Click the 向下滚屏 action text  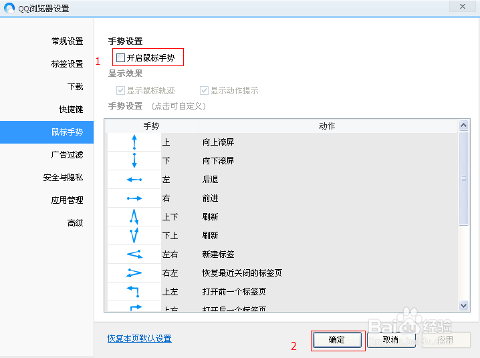[x=218, y=161]
